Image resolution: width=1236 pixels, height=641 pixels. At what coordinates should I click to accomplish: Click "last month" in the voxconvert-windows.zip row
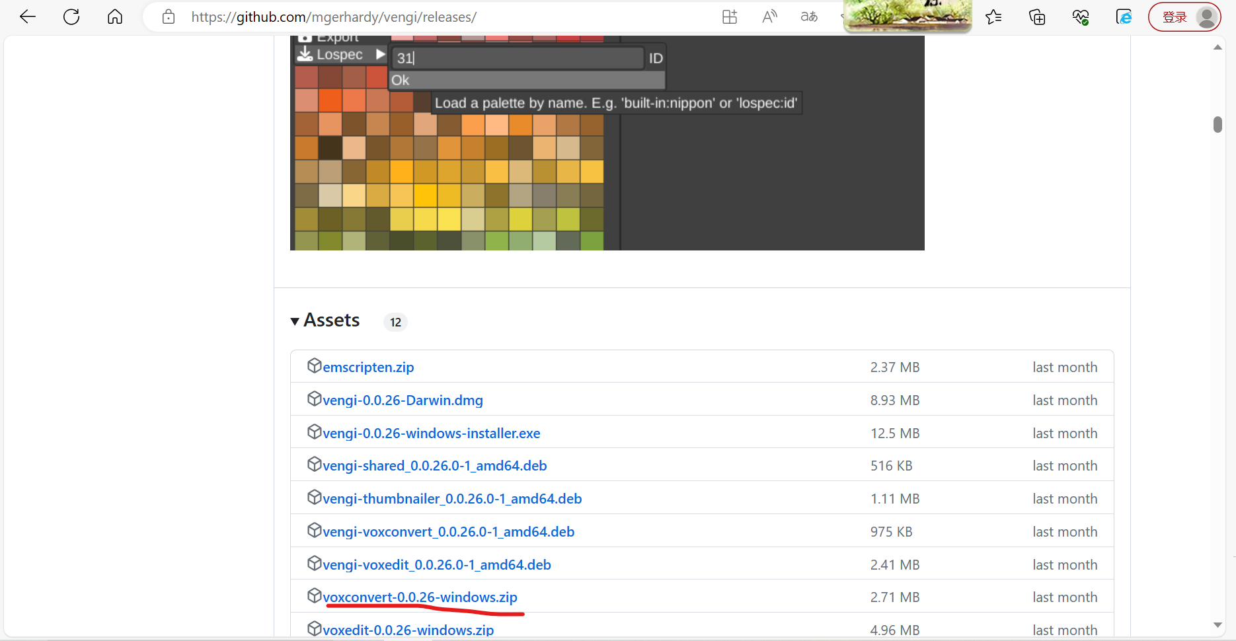coord(1065,597)
